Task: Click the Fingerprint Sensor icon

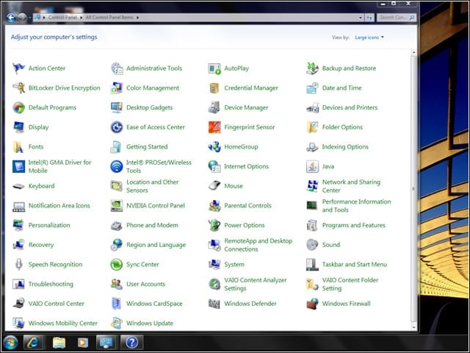Action: click(x=214, y=127)
